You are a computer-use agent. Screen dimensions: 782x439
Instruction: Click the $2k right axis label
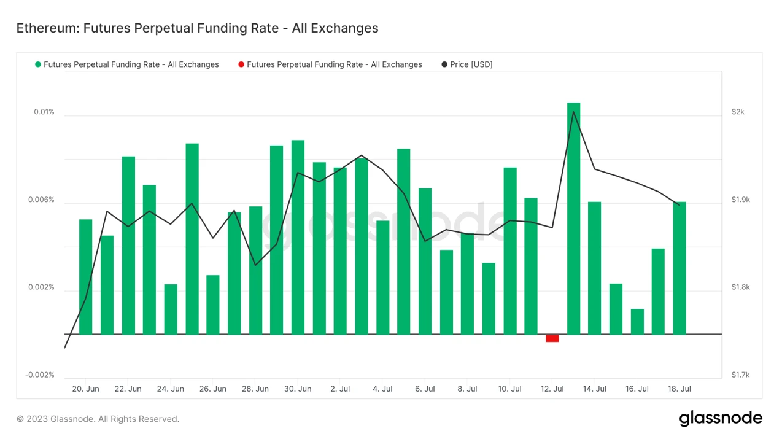point(738,112)
